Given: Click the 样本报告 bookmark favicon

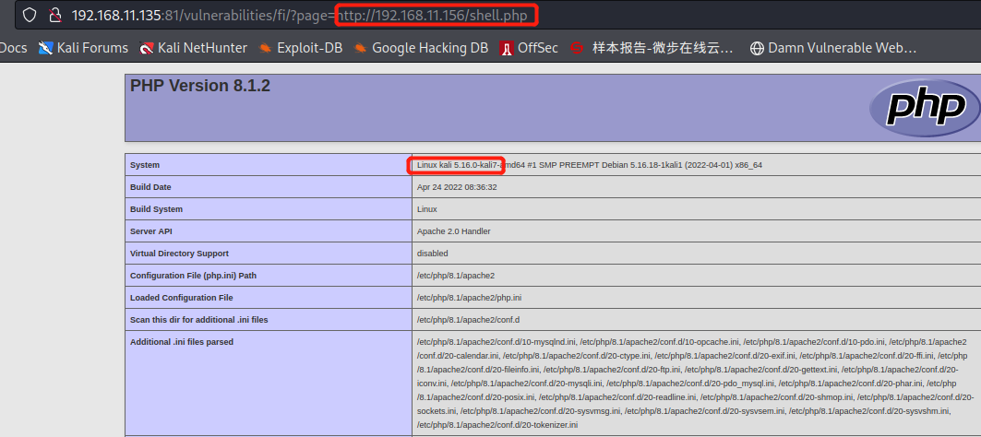Looking at the screenshot, I should [578, 48].
